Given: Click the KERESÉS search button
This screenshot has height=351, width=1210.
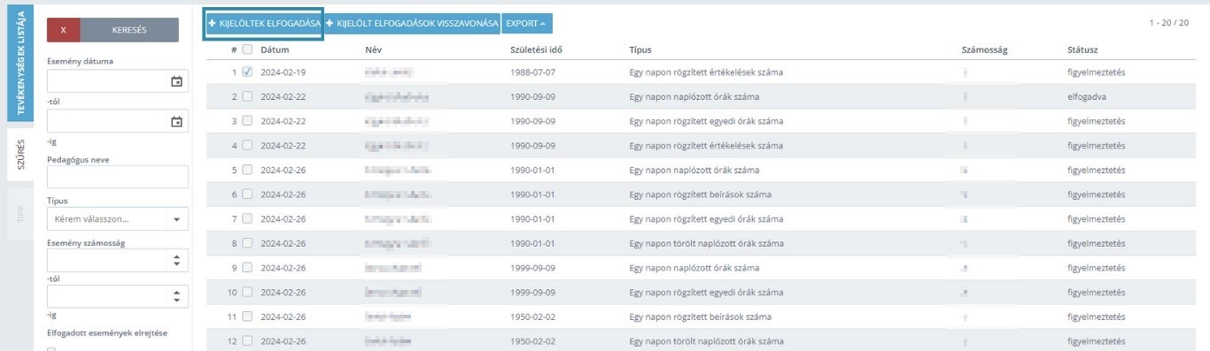Looking at the screenshot, I should click(x=129, y=30).
